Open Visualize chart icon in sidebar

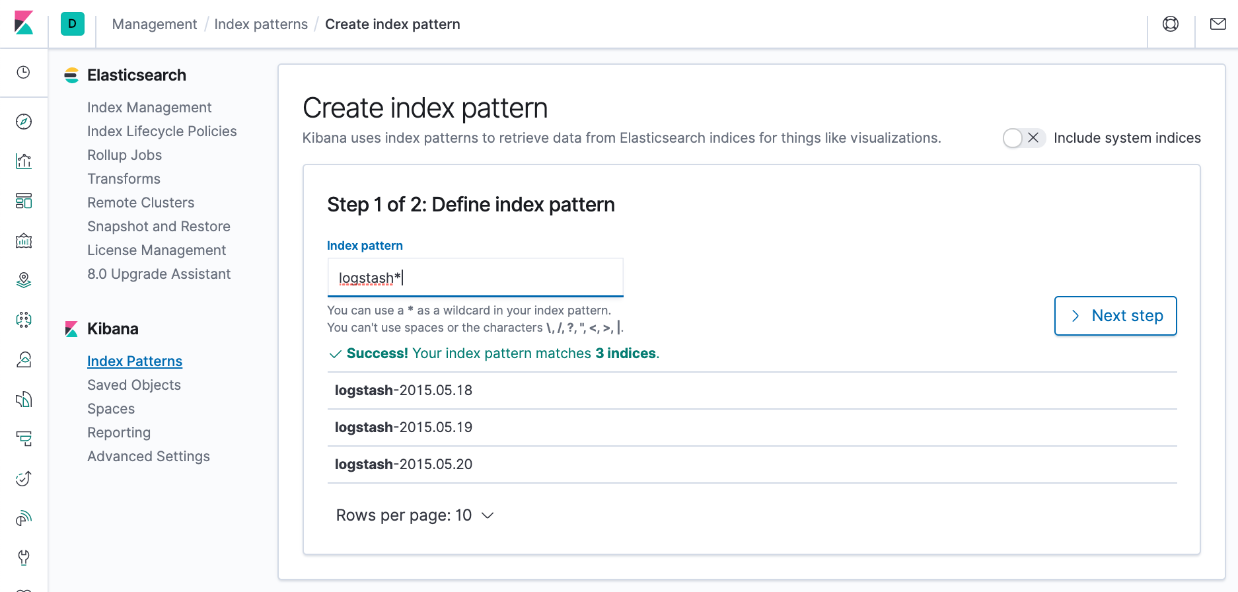(x=24, y=161)
